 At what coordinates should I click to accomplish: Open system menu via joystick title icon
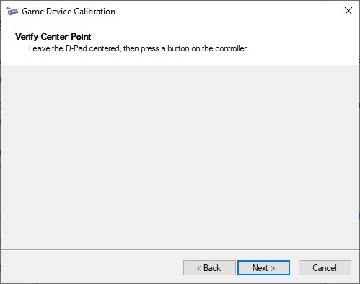point(12,11)
